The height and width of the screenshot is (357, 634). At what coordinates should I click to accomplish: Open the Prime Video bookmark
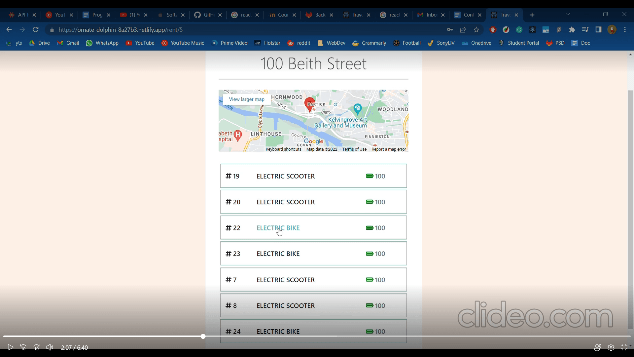[229, 43]
